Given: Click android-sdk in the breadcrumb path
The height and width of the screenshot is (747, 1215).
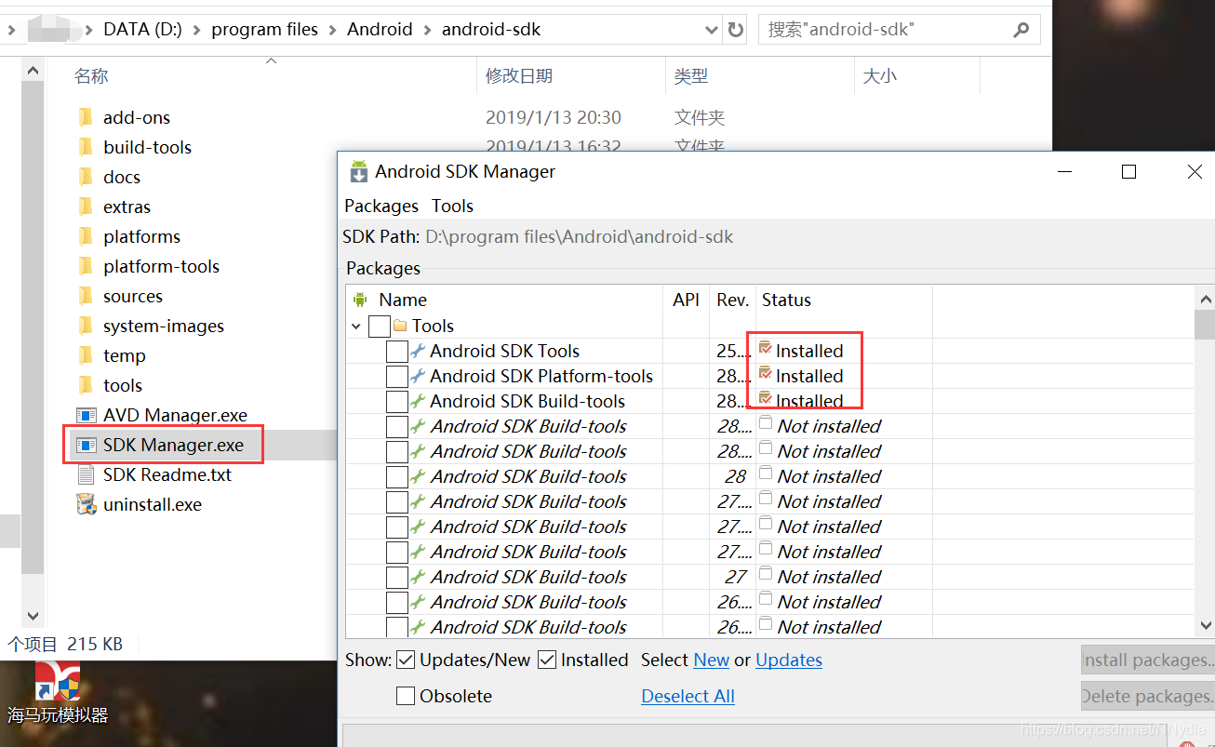Looking at the screenshot, I should pos(491,30).
